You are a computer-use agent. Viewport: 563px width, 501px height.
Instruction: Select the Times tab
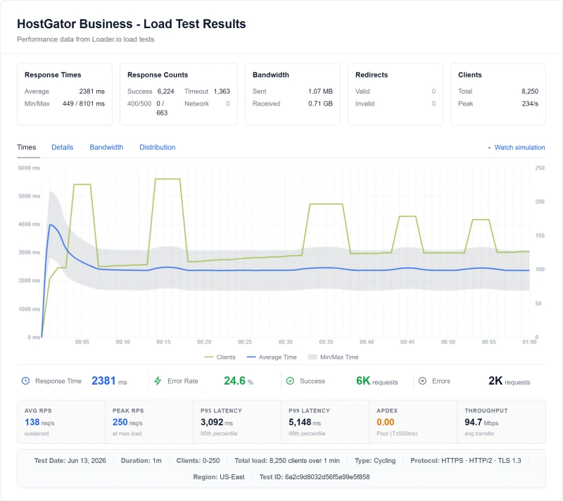point(27,147)
